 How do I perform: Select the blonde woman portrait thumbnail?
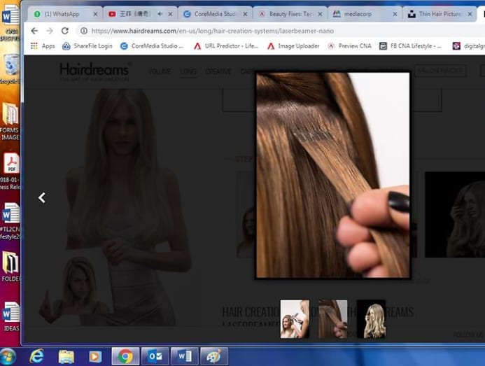click(371, 319)
